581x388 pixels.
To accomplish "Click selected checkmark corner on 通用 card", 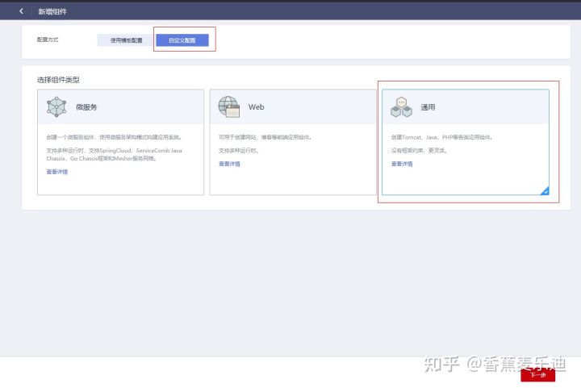I will click(x=545, y=191).
